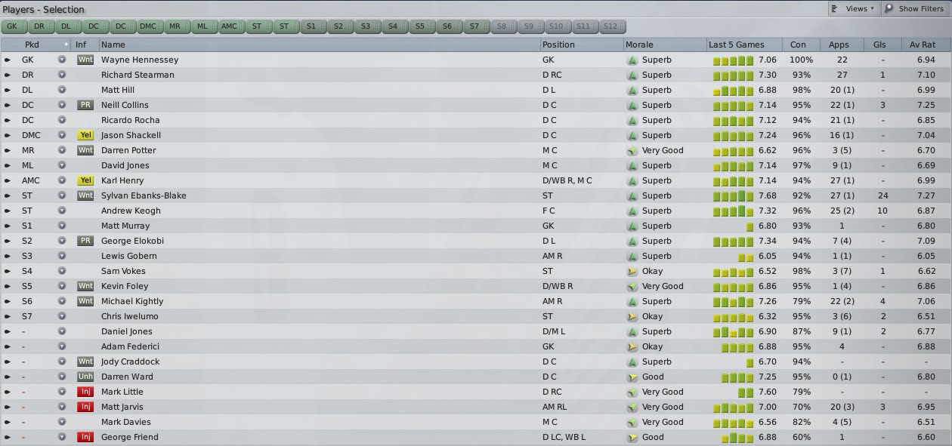
Task: Open the pick dropdown for Adam Federici
Action: coord(62,346)
